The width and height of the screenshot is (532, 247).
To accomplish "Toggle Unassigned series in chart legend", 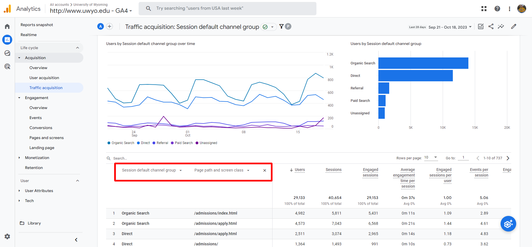I will click(x=206, y=143).
